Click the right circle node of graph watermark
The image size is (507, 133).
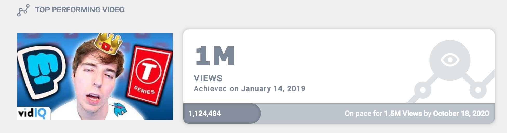click(x=478, y=90)
